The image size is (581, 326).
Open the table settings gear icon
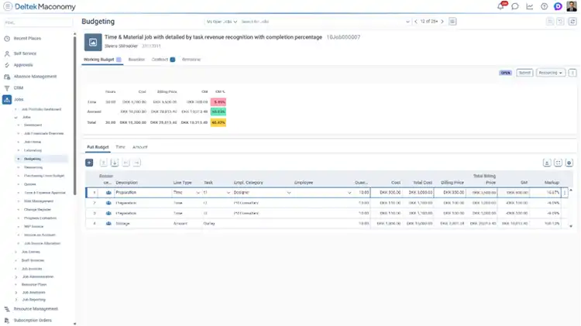point(569,163)
